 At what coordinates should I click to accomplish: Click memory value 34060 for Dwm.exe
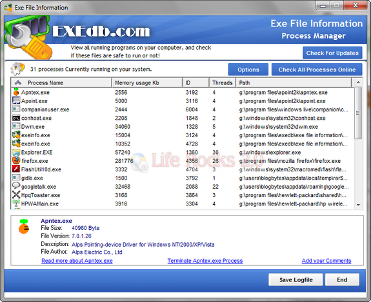123,127
